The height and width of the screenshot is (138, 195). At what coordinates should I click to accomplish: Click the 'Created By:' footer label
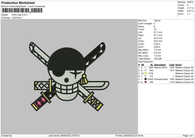click(7, 135)
